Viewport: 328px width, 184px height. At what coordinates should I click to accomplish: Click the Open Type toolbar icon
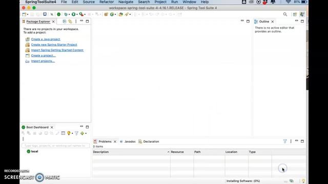click(121, 14)
